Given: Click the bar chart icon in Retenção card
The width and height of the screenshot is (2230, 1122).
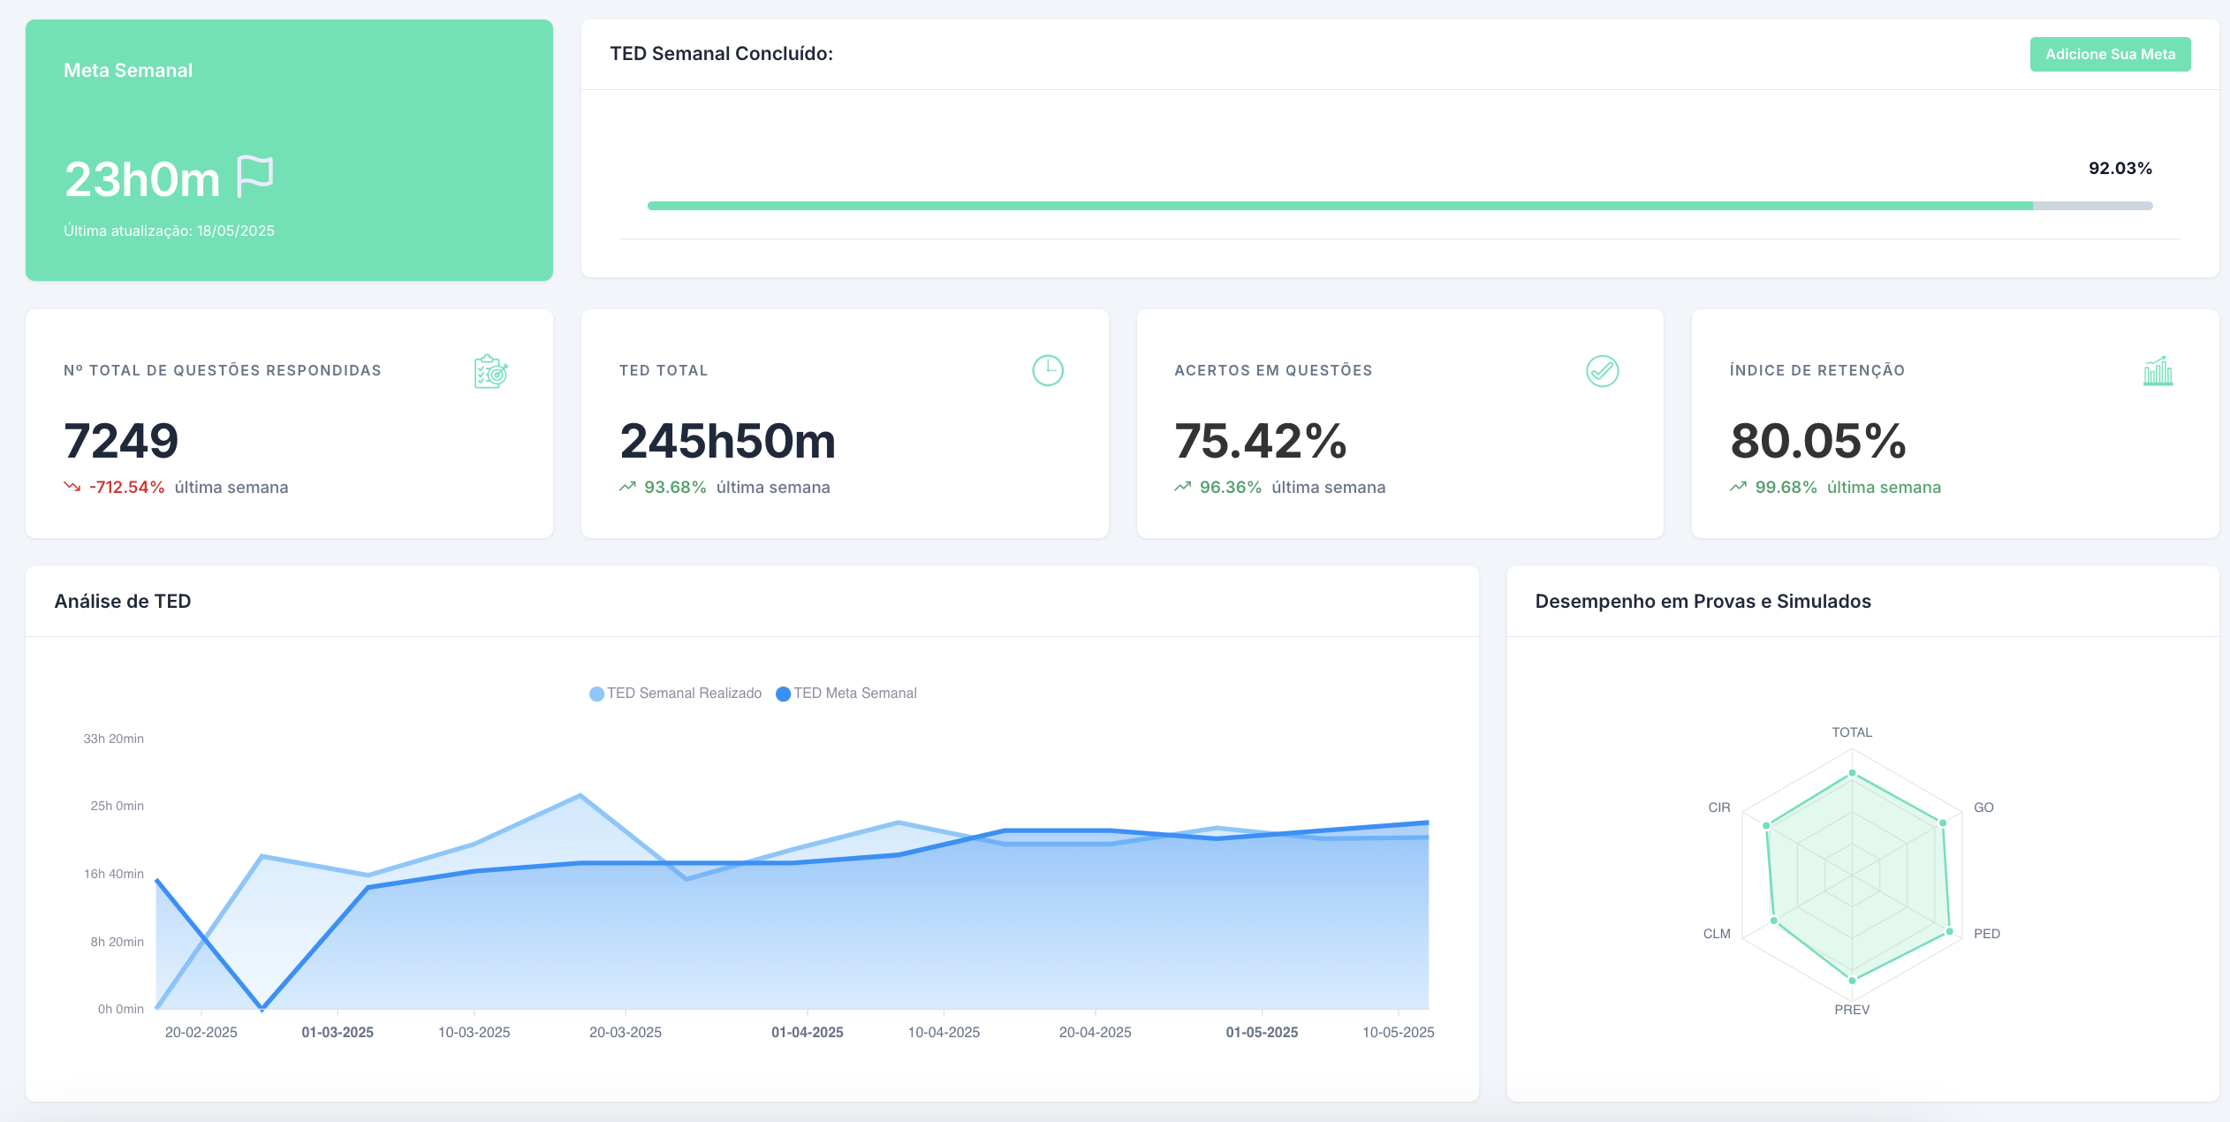Looking at the screenshot, I should tap(2157, 371).
